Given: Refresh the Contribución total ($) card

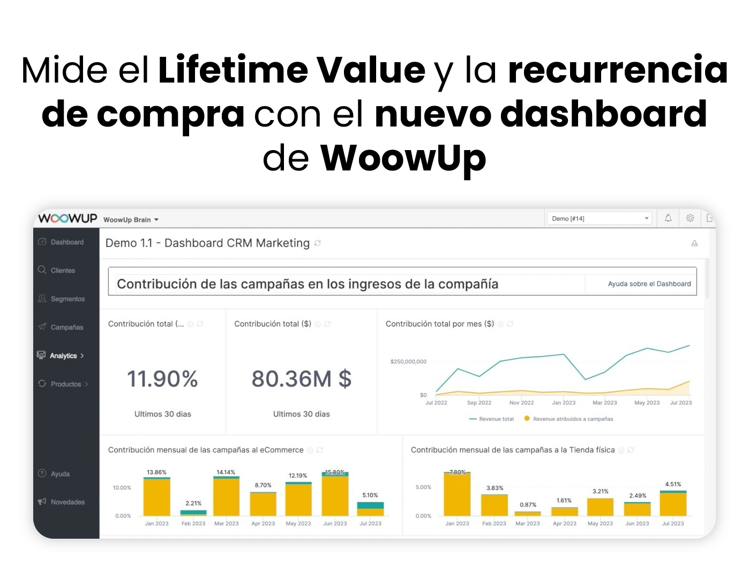Looking at the screenshot, I should pyautogui.click(x=327, y=324).
